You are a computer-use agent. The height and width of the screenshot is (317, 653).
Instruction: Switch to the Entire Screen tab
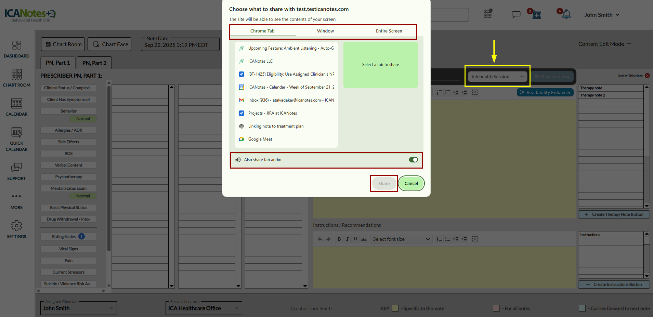[389, 31]
